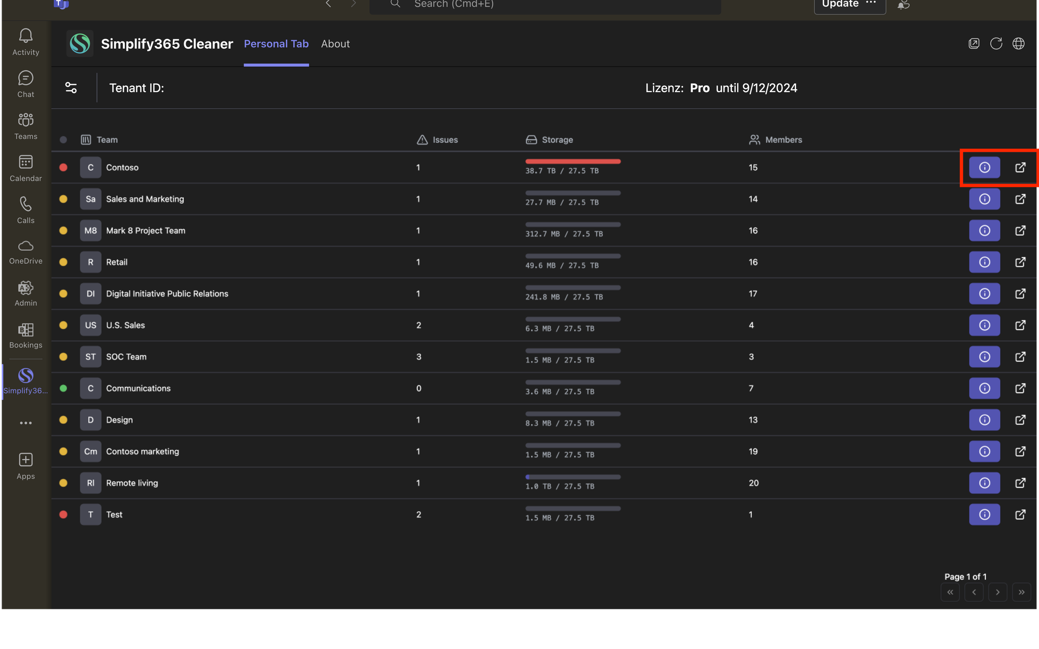
Task: Open Calendar in the sidebar
Action: (26, 168)
